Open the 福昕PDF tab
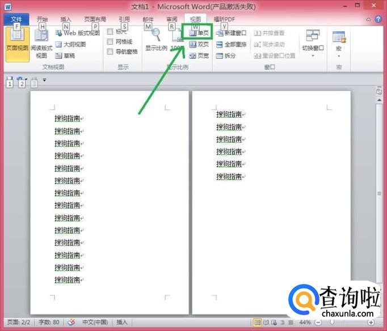Image resolution: width=387 pixels, height=331 pixels. 224,19
